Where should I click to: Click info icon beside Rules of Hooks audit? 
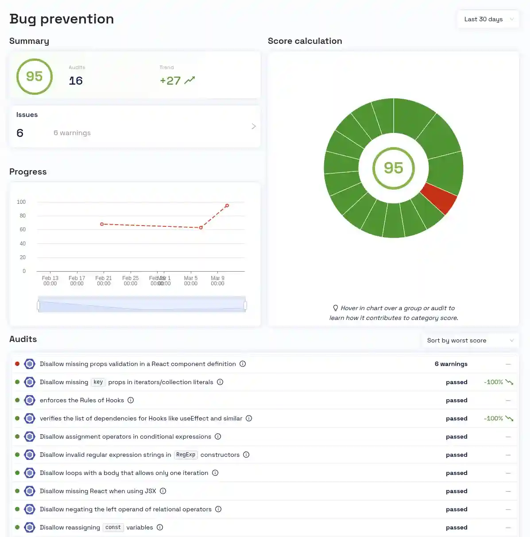click(131, 400)
